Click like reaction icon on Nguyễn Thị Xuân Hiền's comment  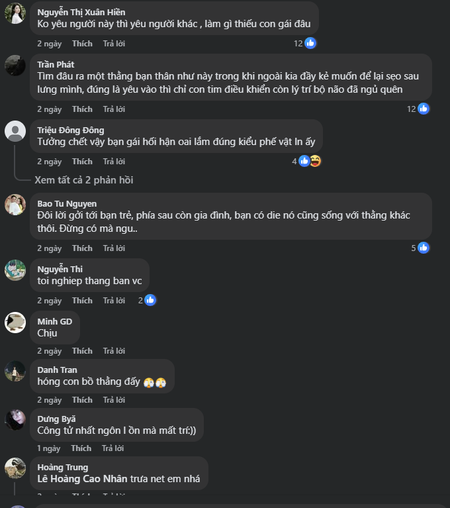pos(310,43)
